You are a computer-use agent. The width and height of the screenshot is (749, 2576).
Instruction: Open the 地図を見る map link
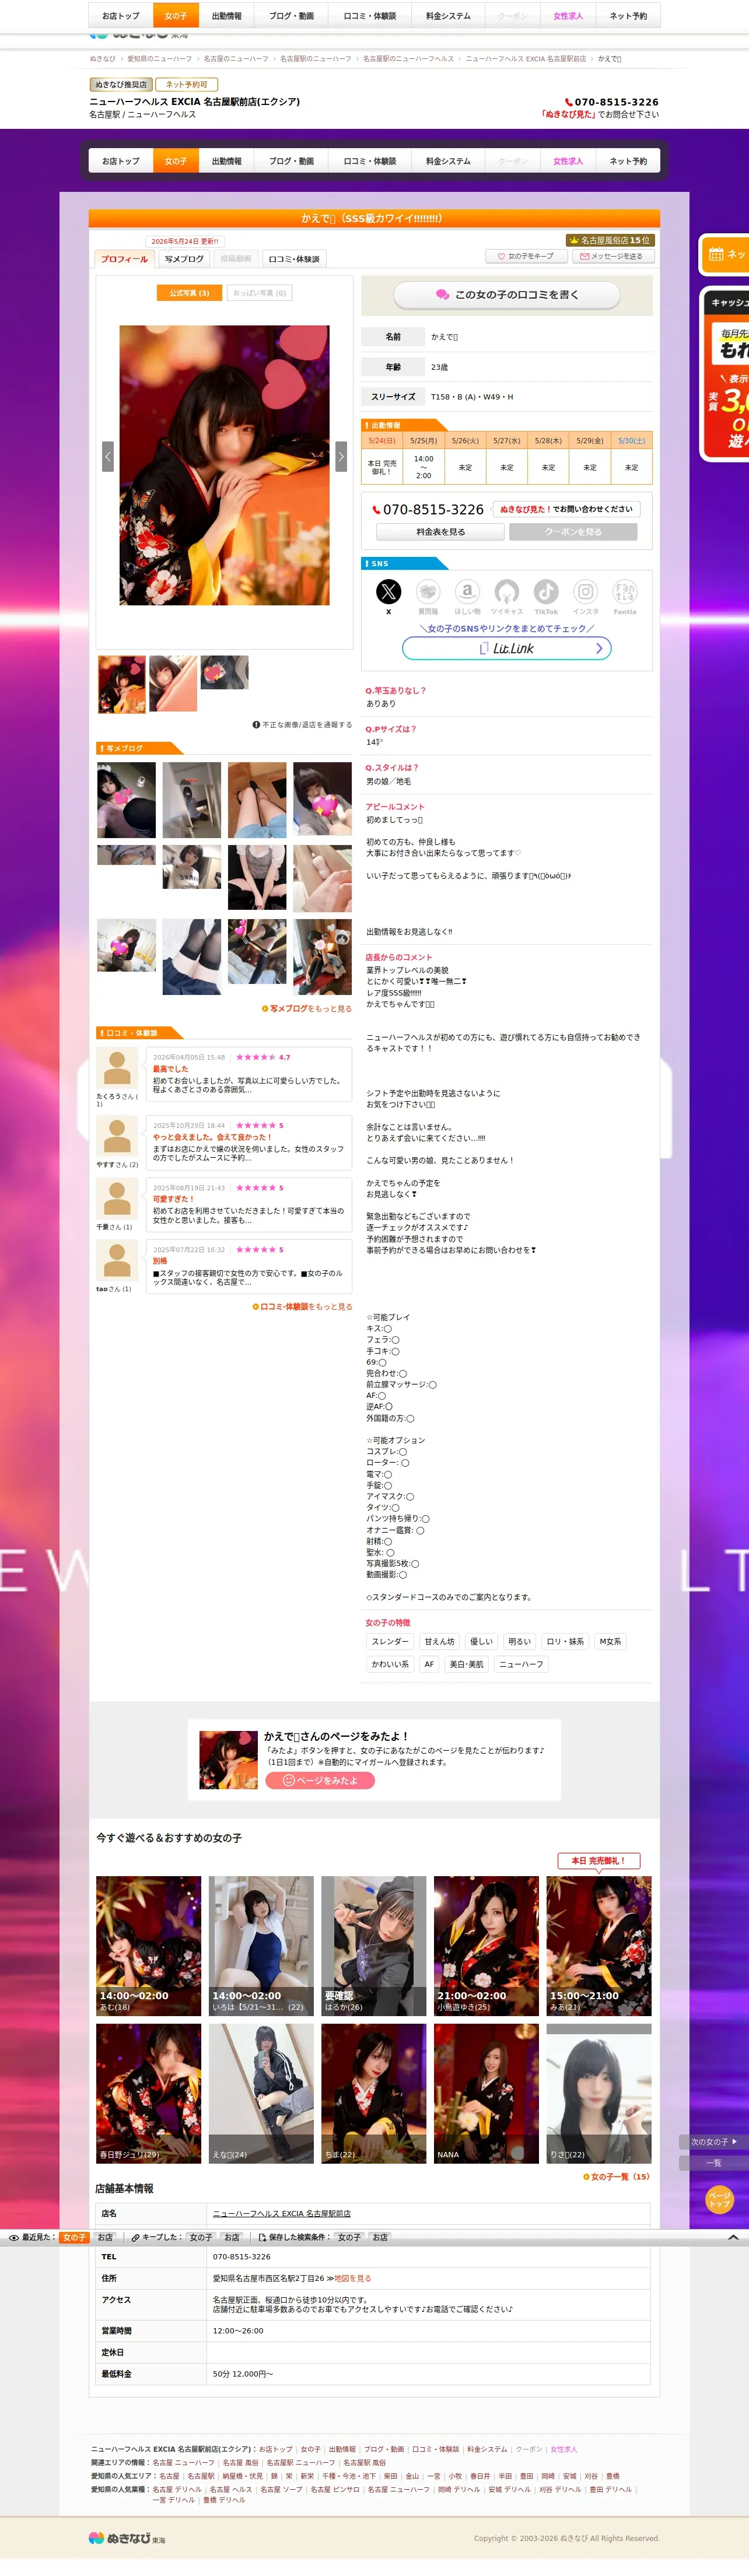(x=353, y=2278)
